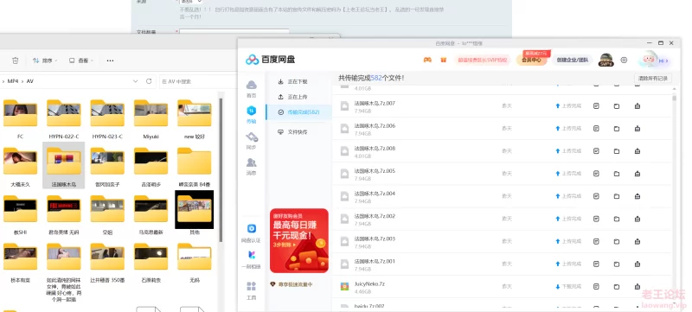Expand the 查看 view dropdown in File Explorer

point(81,60)
